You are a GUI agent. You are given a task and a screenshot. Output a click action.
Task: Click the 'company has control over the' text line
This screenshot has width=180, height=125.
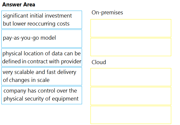coord(40,91)
